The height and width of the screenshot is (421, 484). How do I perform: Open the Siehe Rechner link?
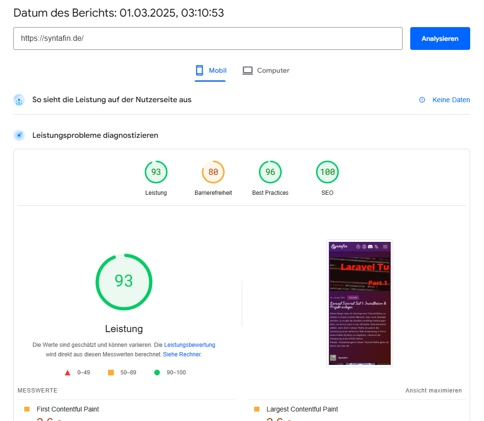tap(181, 354)
